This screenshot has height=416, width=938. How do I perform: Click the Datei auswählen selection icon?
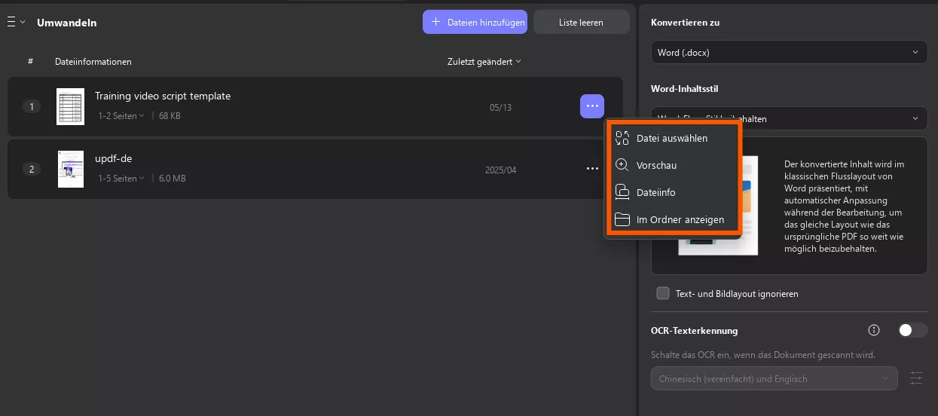[622, 138]
